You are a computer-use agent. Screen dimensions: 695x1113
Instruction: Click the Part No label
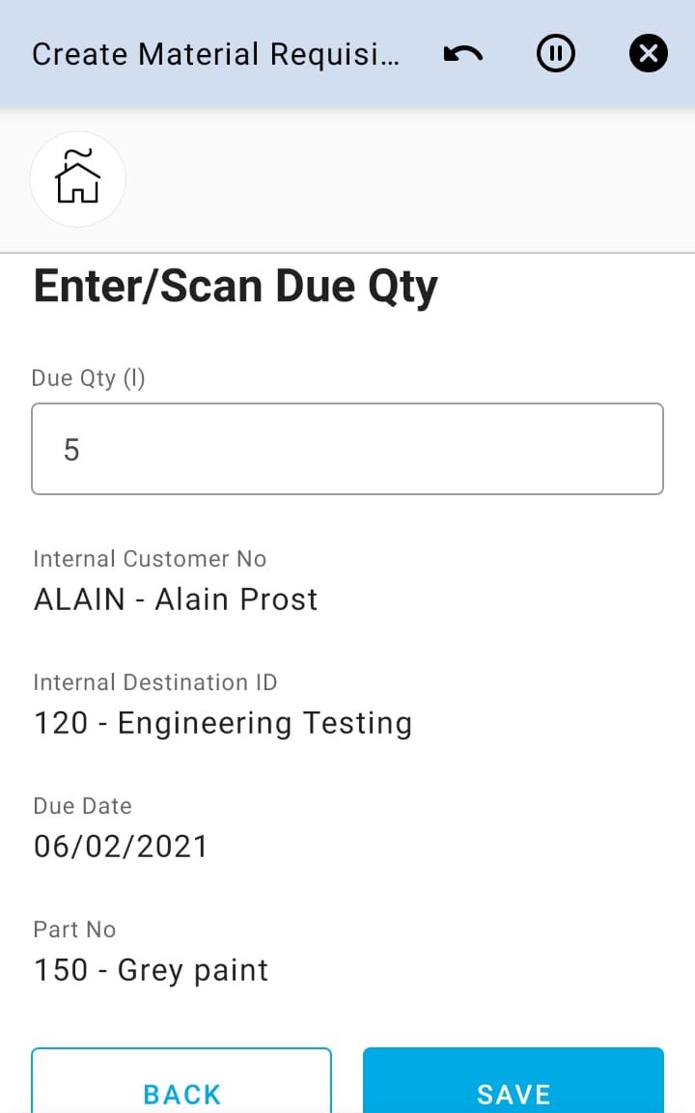tap(74, 930)
